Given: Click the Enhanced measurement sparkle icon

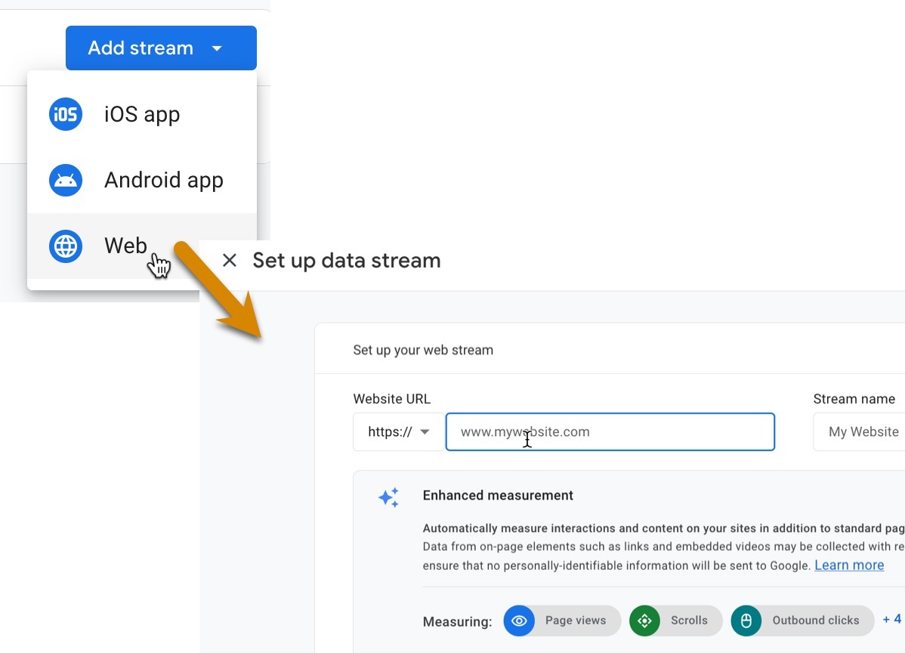Looking at the screenshot, I should pyautogui.click(x=388, y=497).
